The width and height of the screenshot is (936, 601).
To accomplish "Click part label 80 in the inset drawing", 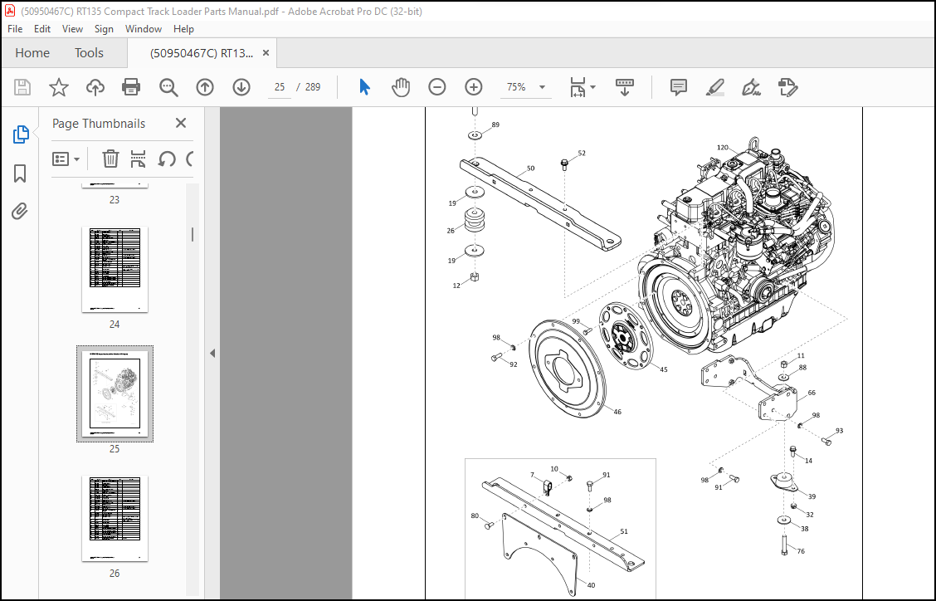I will [x=475, y=516].
